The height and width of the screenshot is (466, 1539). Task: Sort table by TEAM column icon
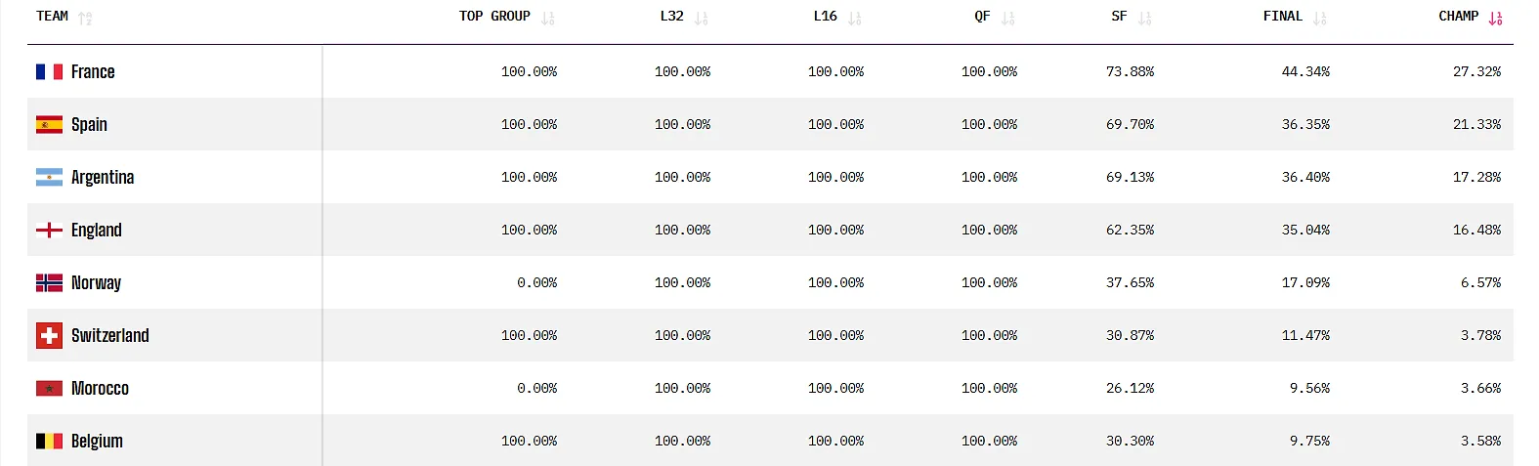[85, 18]
